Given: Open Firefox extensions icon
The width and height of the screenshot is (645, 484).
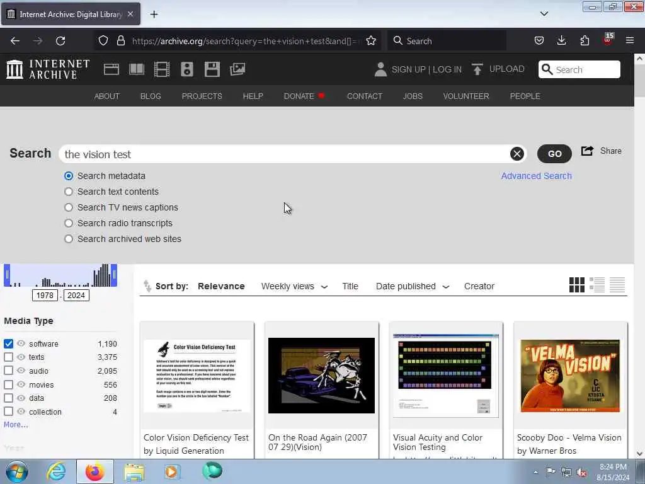Looking at the screenshot, I should tap(585, 41).
